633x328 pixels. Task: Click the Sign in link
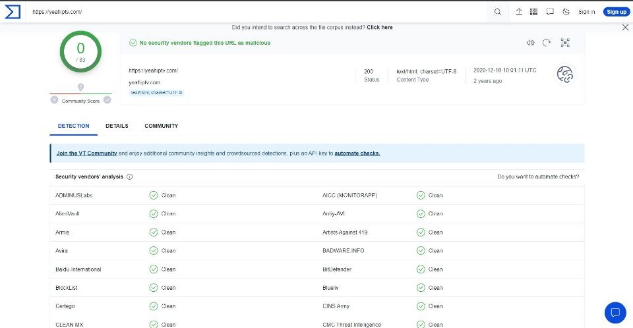(x=587, y=12)
